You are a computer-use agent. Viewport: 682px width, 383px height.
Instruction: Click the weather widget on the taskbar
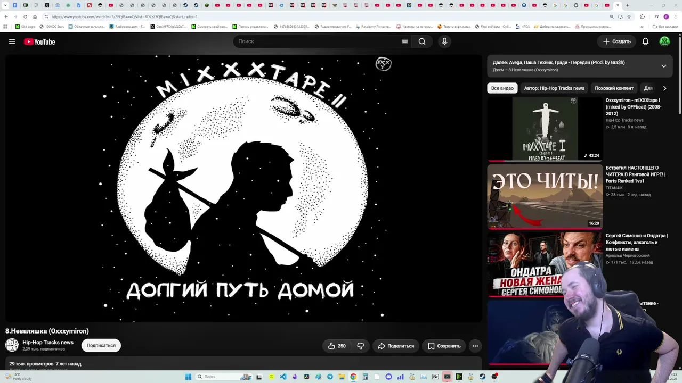point(18,377)
